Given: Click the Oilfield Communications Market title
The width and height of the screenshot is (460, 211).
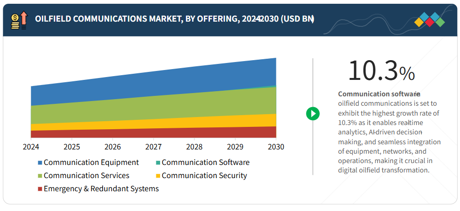Looking at the screenshot, I should 174,19.
